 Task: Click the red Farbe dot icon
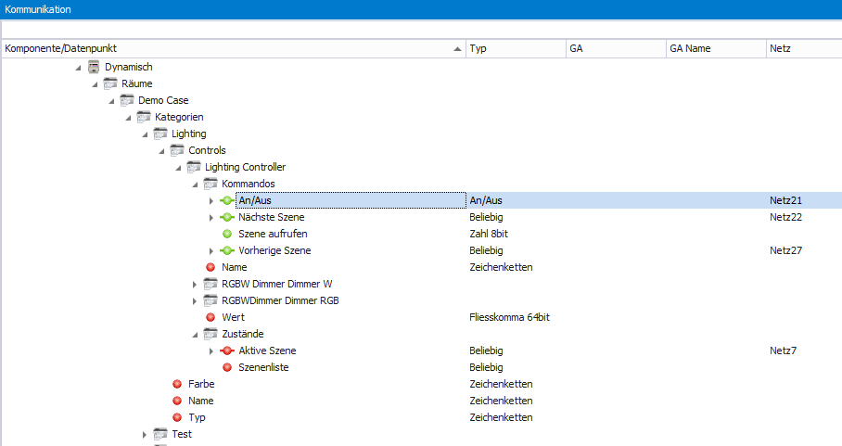(177, 384)
